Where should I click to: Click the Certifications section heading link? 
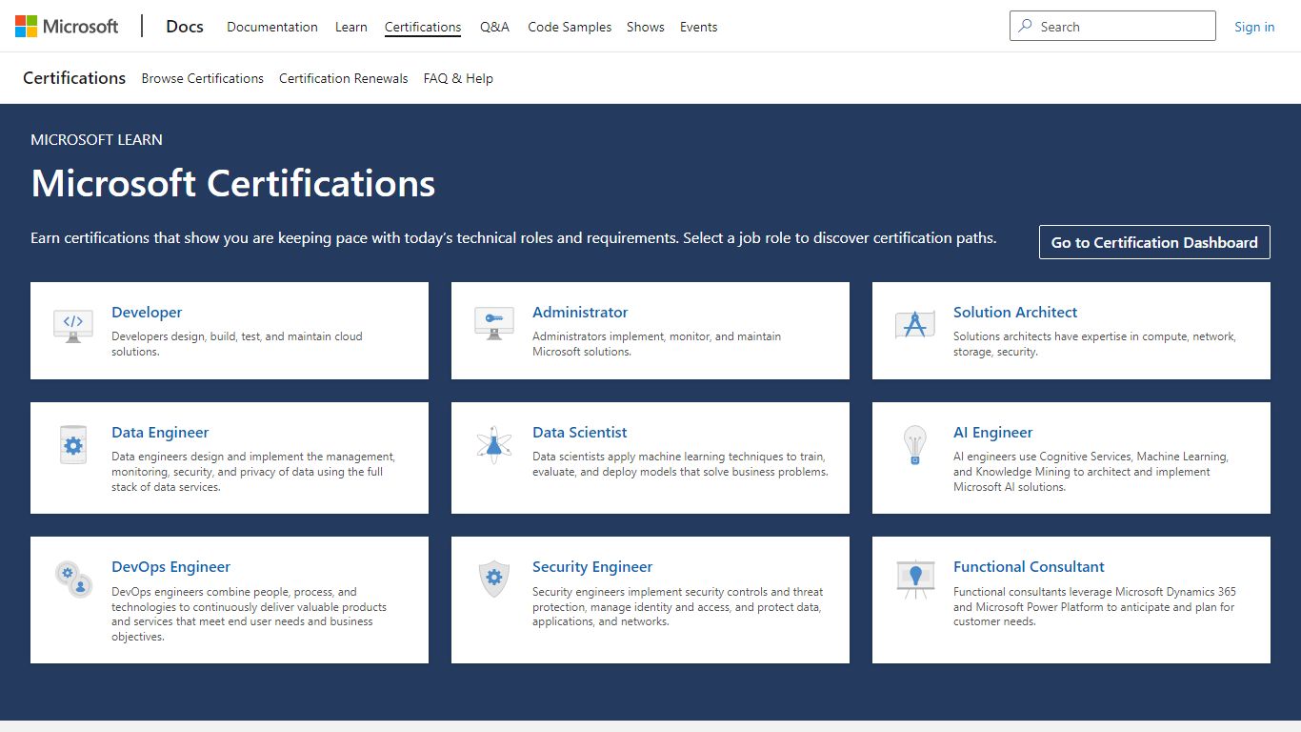coord(74,78)
